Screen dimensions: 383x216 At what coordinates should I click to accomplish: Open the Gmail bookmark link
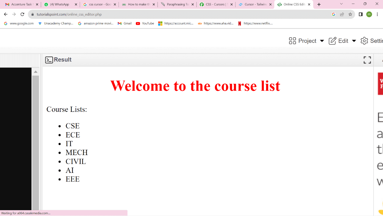click(x=124, y=23)
